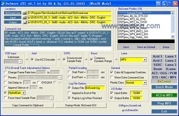Open AC3 / OGG / PCM tab
The width and height of the screenshot is (179, 116).
(164, 73)
